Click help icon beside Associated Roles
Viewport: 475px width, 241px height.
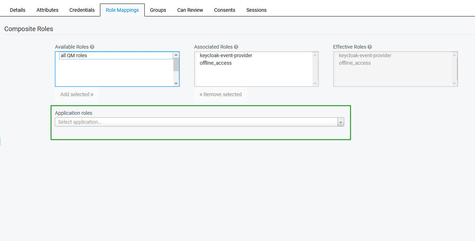(236, 47)
